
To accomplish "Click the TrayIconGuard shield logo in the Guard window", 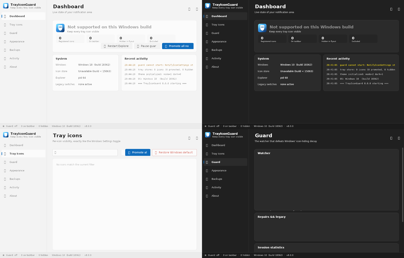I will pyautogui.click(x=208, y=135).
